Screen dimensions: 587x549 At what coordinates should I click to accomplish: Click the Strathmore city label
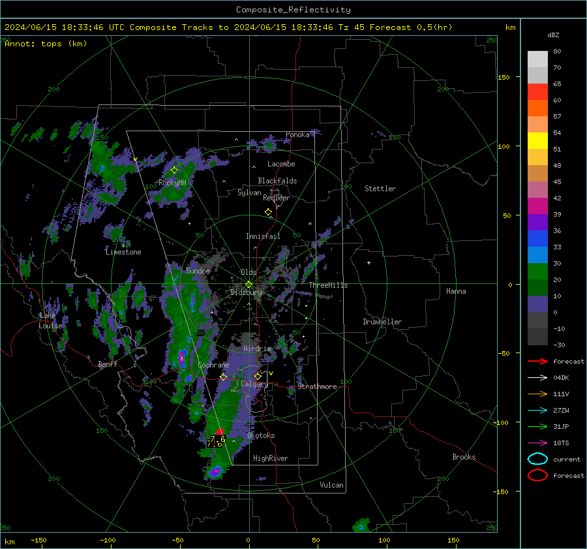317,386
